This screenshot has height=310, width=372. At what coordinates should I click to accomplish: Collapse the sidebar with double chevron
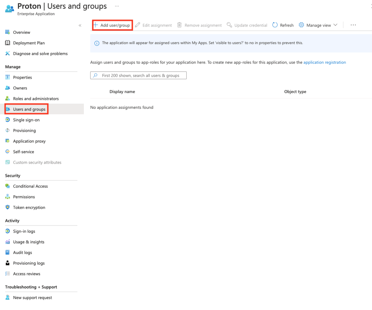[x=80, y=25]
